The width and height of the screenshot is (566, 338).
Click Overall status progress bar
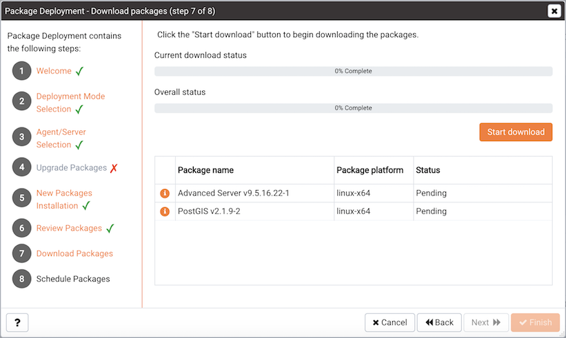click(354, 108)
